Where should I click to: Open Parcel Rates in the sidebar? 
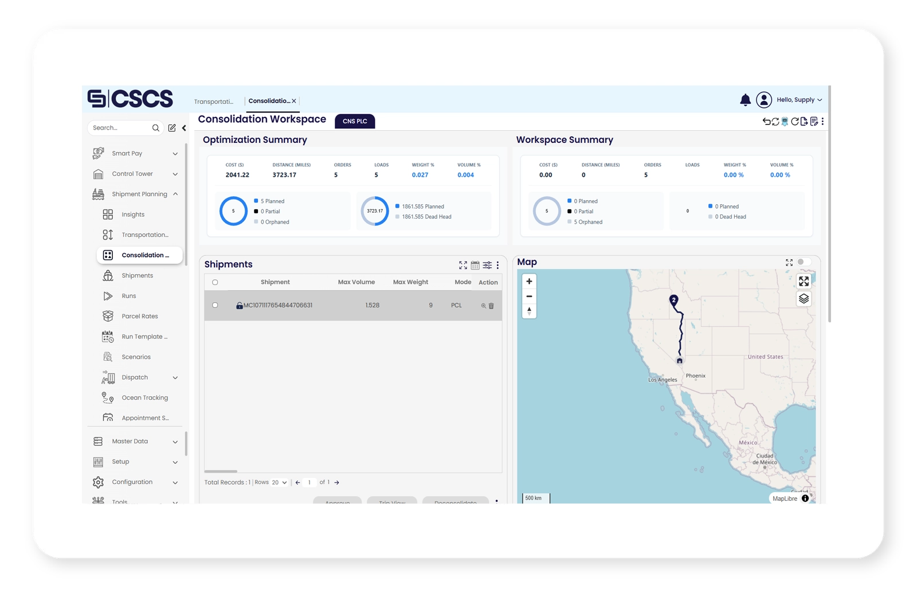139,317
